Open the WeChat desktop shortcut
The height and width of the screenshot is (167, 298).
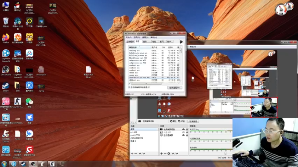pyautogui.click(x=29, y=103)
